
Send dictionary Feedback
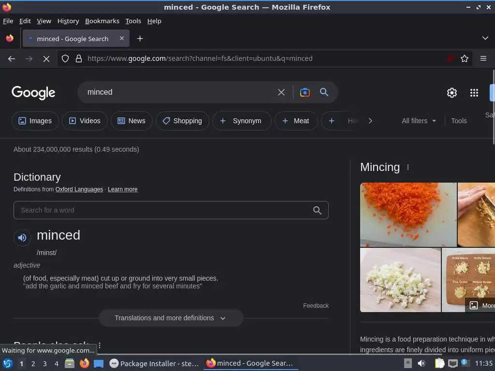click(x=316, y=306)
